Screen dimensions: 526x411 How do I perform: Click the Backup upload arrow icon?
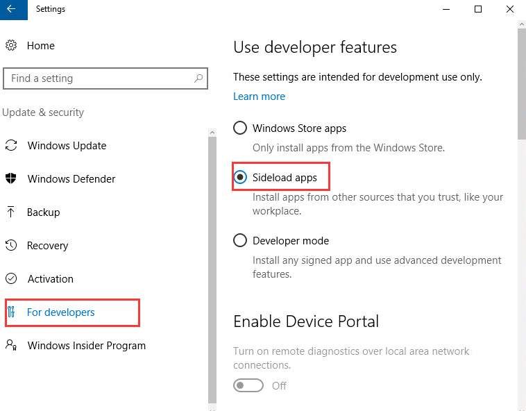[11, 212]
